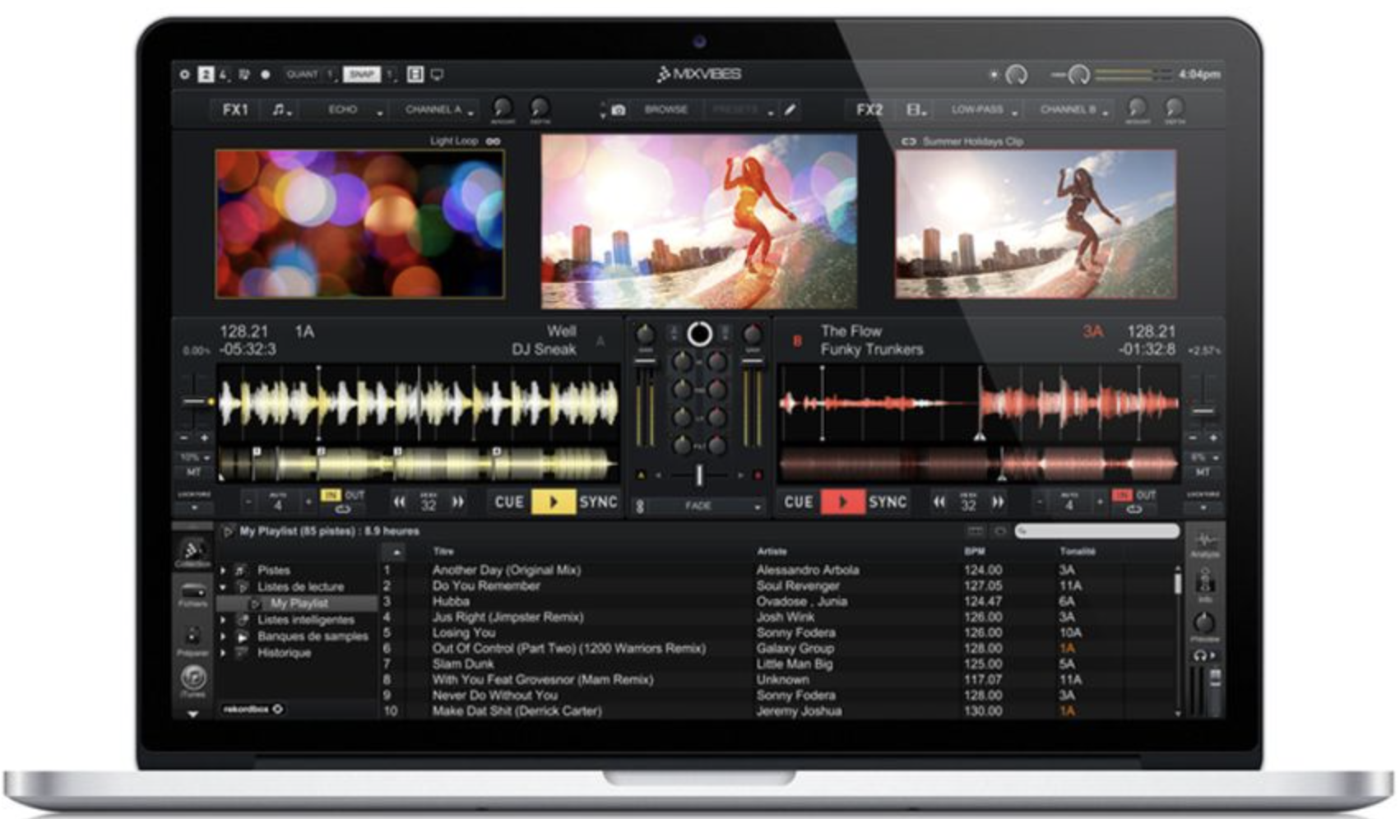Screen dimensions: 1400x819
Task: Click the crossfader handle in the mixer
Action: [699, 475]
